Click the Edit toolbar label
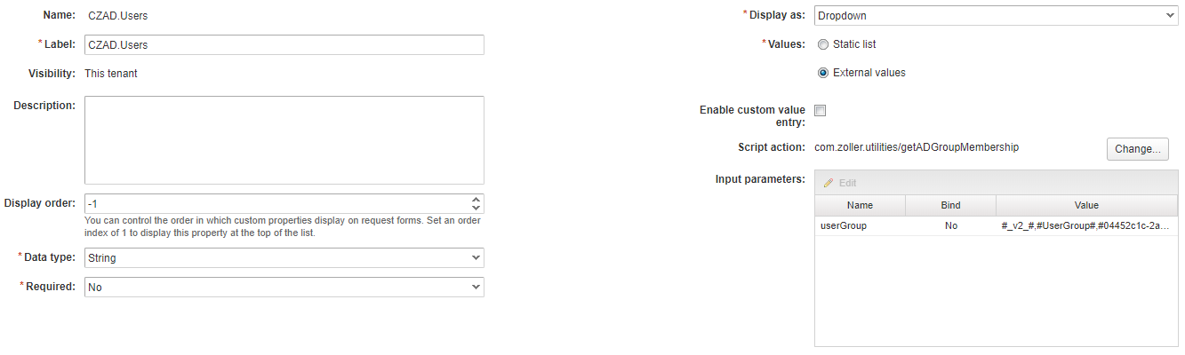This screenshot has width=1185, height=355. [x=847, y=183]
